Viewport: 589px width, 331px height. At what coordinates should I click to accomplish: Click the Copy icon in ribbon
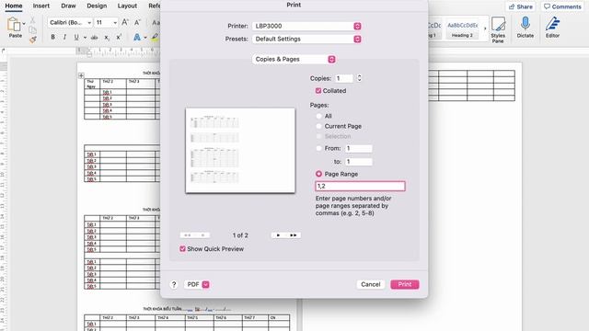[x=33, y=29]
